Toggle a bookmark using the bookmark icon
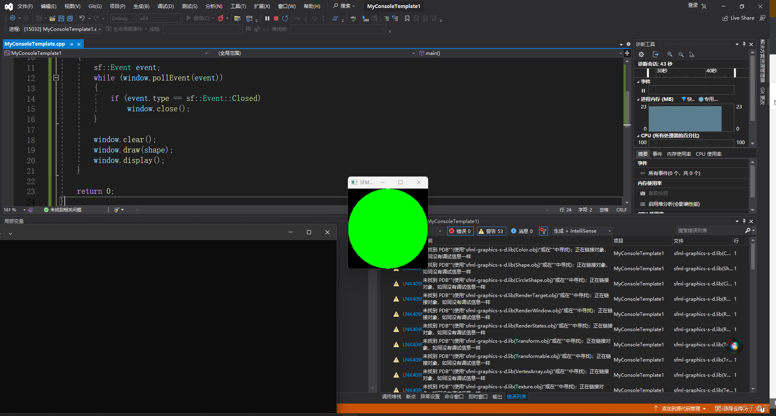 pos(407,18)
